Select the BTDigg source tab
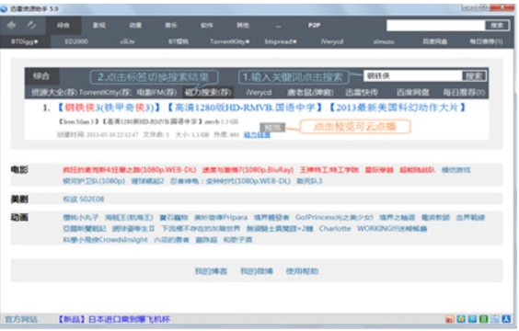519x331 pixels. point(25,41)
